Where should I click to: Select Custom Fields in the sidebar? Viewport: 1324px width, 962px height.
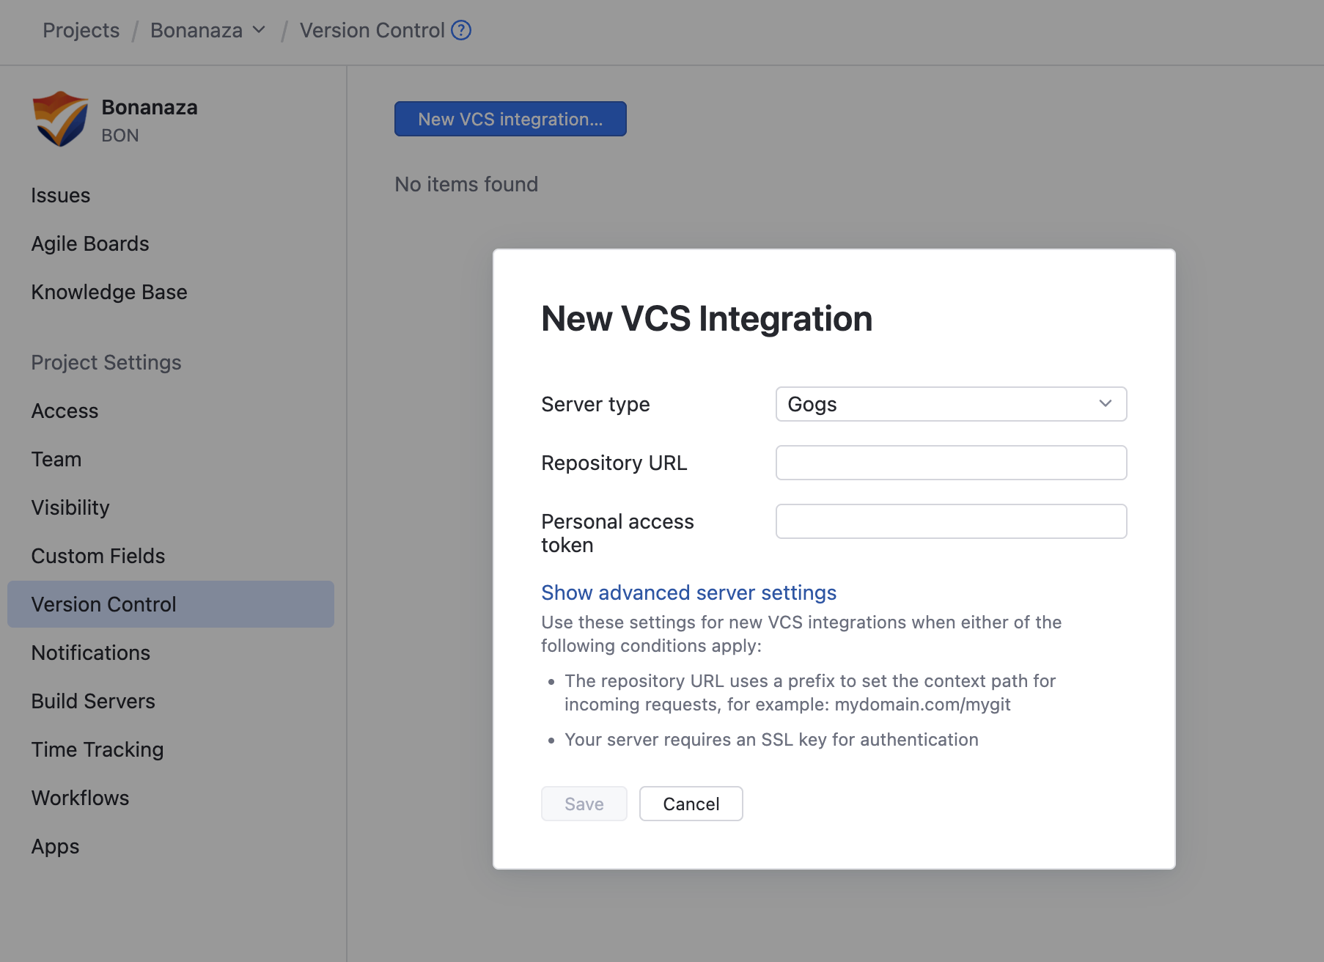98,557
